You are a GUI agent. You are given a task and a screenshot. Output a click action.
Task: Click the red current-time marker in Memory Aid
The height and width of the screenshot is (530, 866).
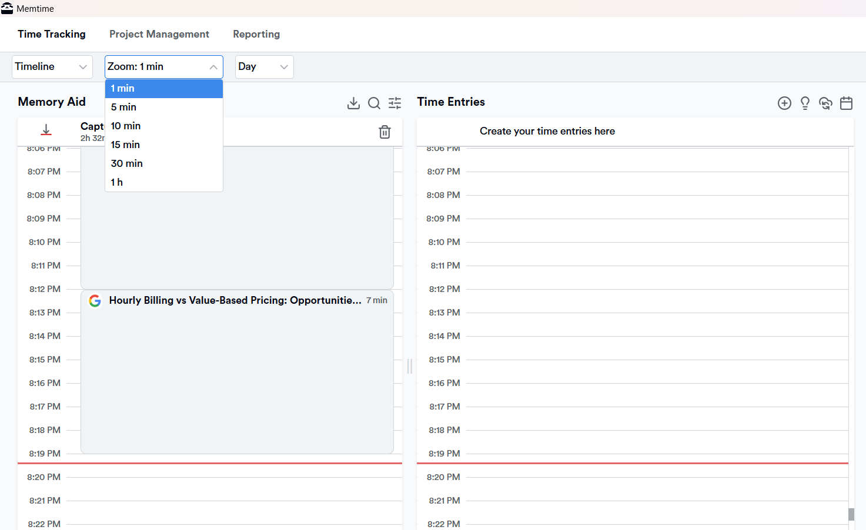click(x=210, y=463)
